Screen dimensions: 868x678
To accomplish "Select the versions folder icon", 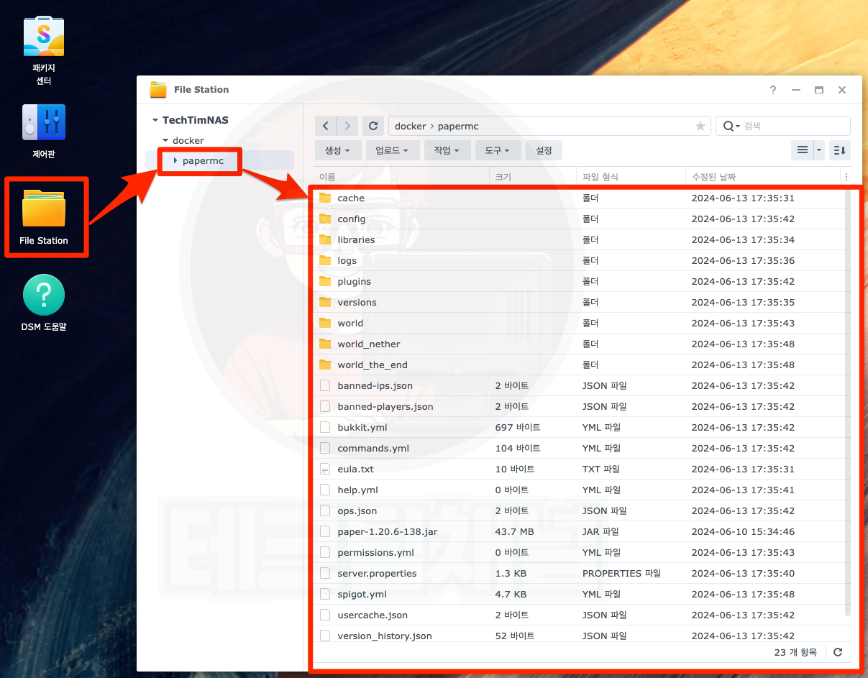I will (x=325, y=302).
